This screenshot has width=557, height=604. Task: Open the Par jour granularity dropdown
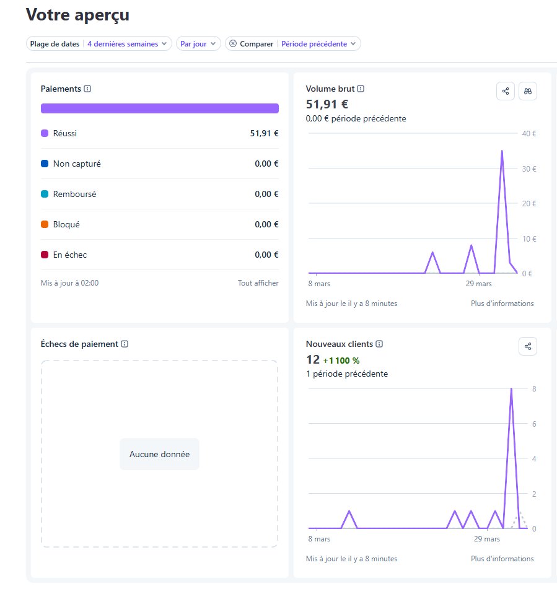click(x=198, y=43)
